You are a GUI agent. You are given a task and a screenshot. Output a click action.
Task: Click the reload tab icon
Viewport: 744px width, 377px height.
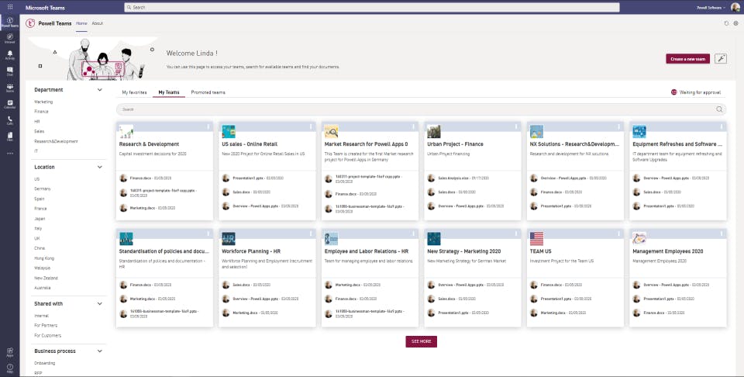(726, 22)
